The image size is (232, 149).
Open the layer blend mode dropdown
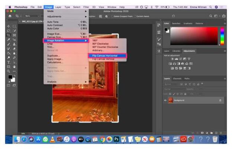point(174,89)
